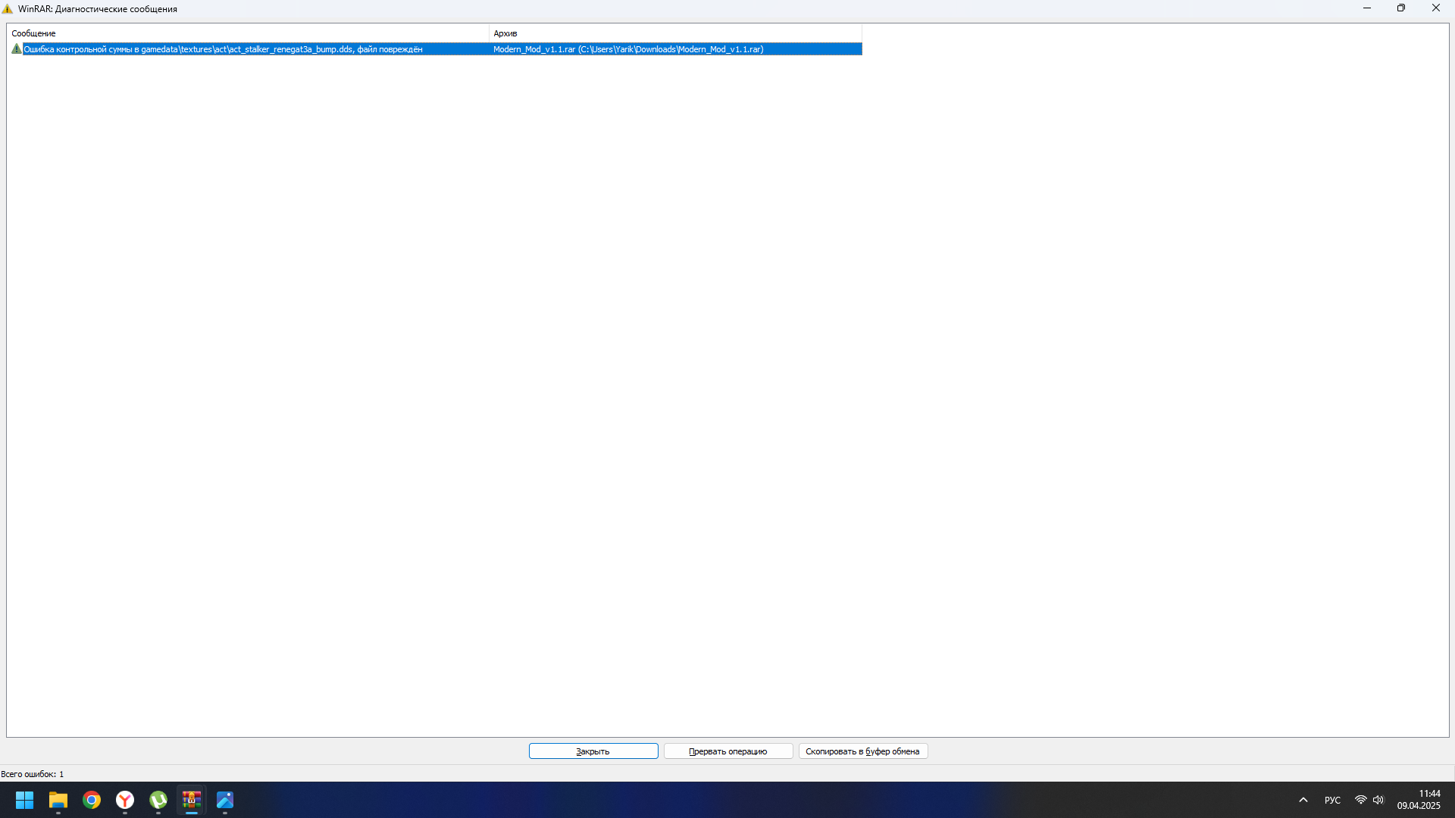Open File Explorer from the taskbar
This screenshot has width=1455, height=818.
(58, 800)
